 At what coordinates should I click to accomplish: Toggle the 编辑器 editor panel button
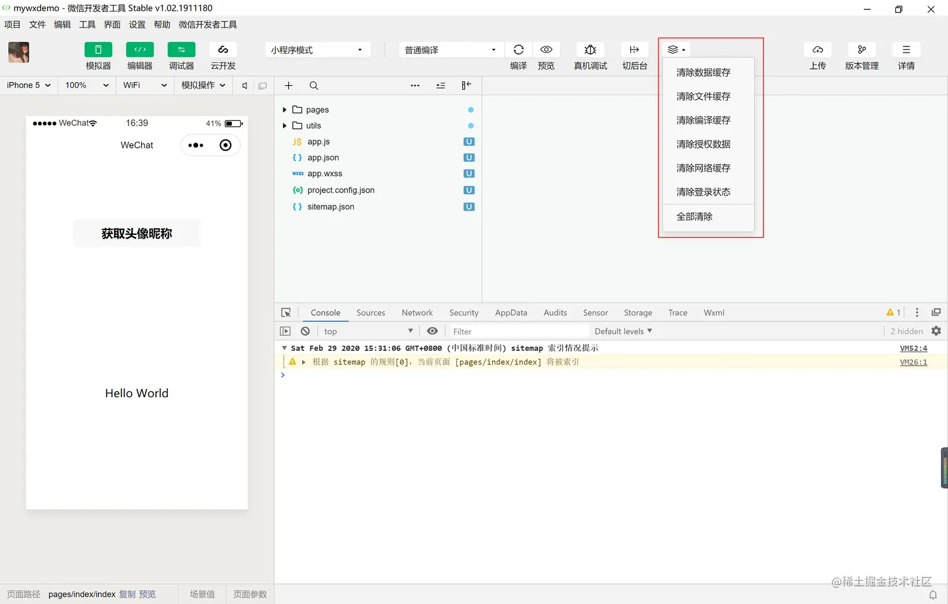click(140, 49)
